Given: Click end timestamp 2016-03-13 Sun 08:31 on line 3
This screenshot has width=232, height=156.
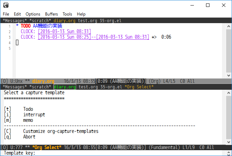Looking at the screenshot, I should click(x=123, y=37).
